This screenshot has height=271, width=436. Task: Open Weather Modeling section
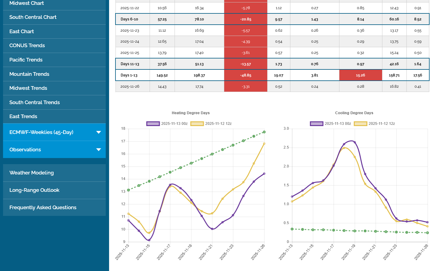(32, 173)
